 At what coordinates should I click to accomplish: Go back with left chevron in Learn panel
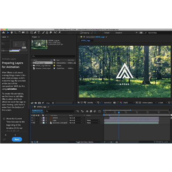click(x=15, y=135)
